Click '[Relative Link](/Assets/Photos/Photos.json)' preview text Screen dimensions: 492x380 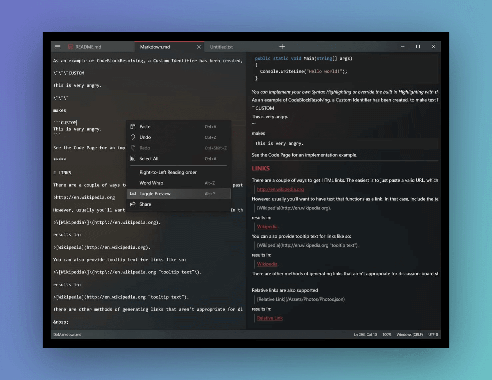tap(301, 299)
